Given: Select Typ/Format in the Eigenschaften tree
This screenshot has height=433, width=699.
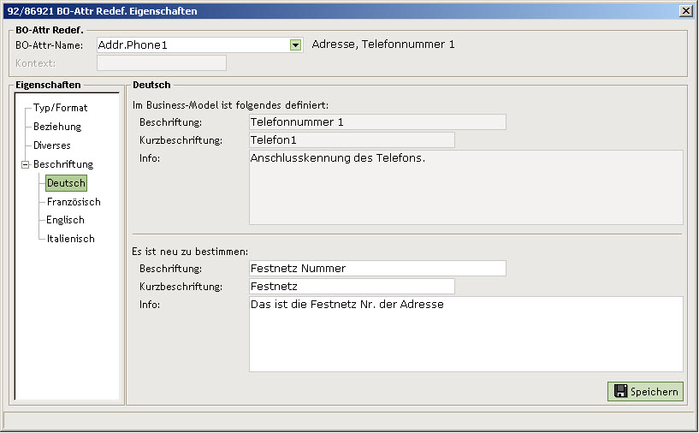Looking at the screenshot, I should [x=60, y=108].
